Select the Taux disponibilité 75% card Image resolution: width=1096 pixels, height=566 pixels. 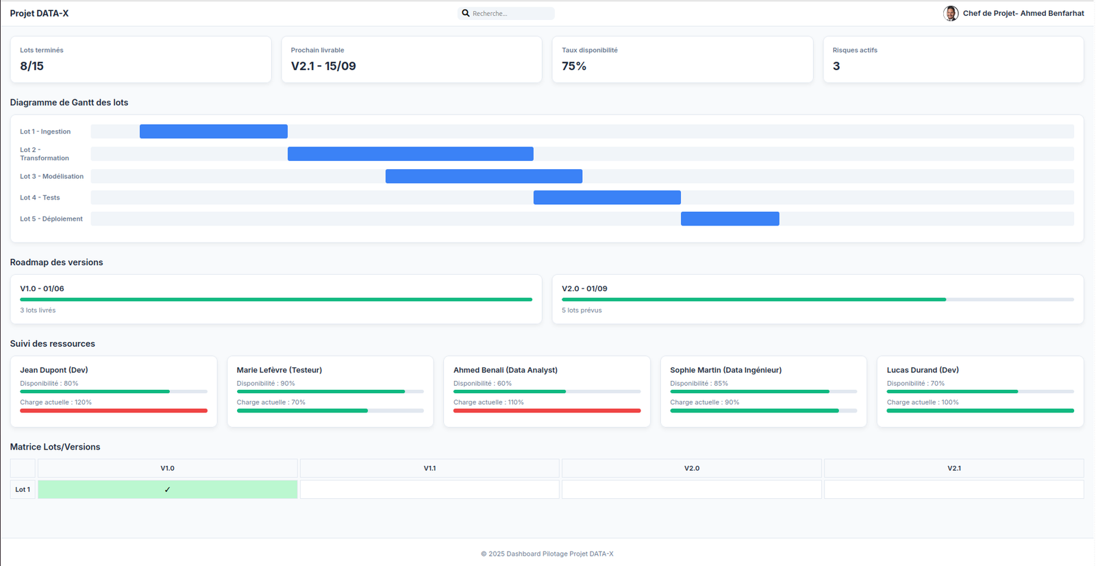click(682, 60)
